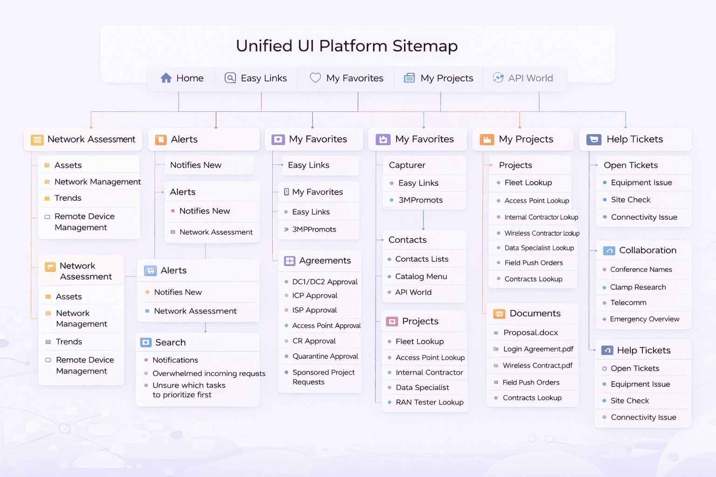Choose Catalog Menu under Contacts
This screenshot has width=716, height=477.
[421, 276]
